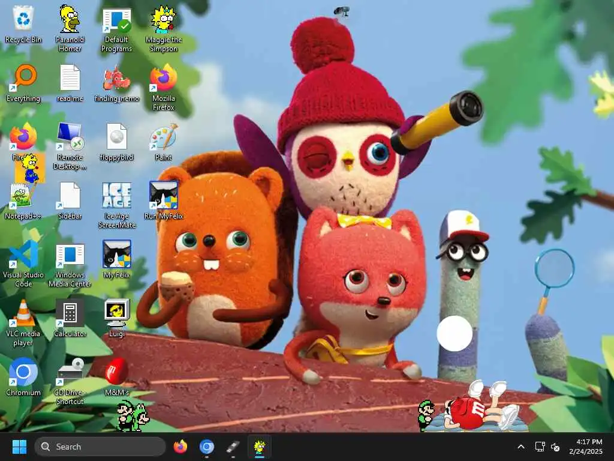Click the Run MyFelix desktop icon
614x461 pixels.
[164, 200]
